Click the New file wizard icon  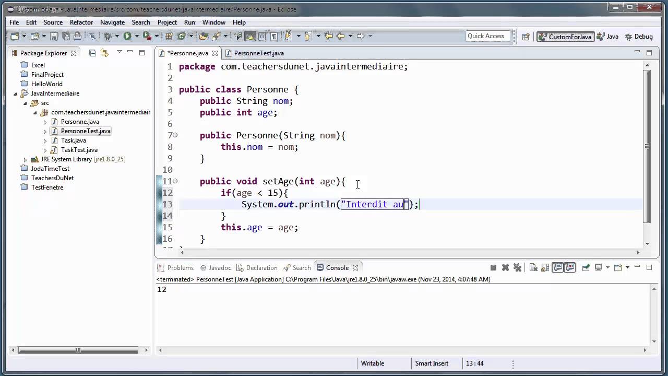tap(14, 36)
